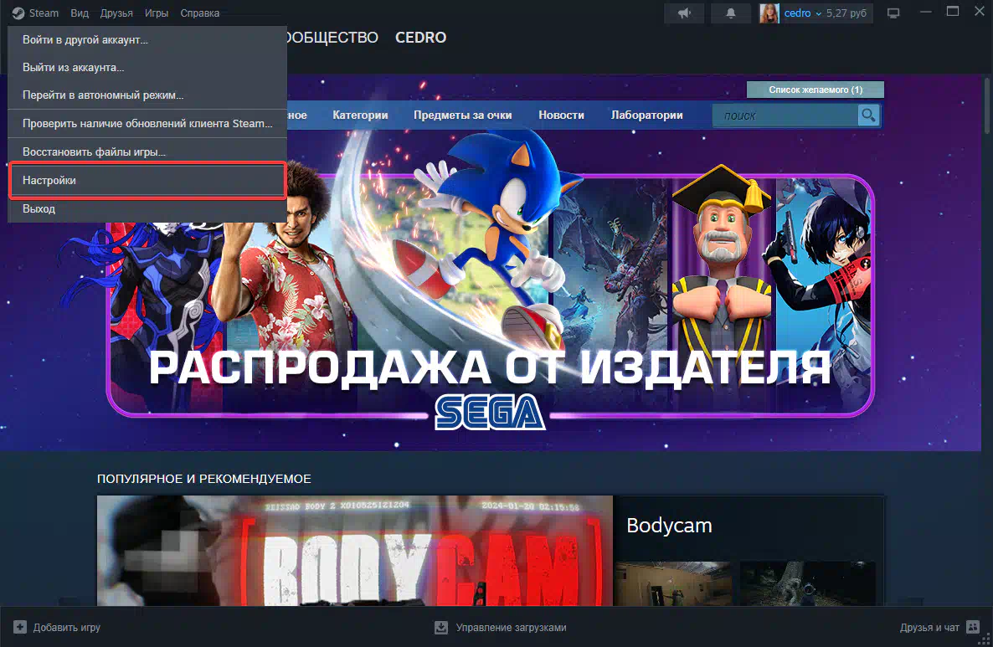The height and width of the screenshot is (647, 993).
Task: Open Список желаемого (1) wishlist
Action: (815, 90)
